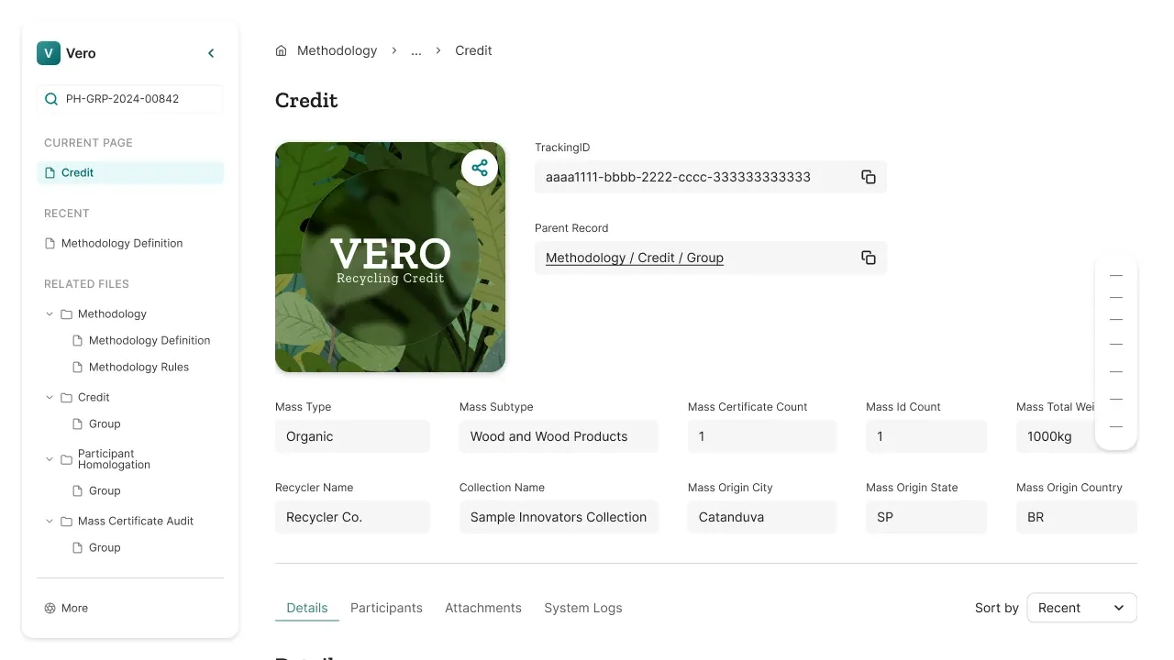Click the home icon in breadcrumb
Viewport: 1174px width, 660px height.
pos(282,50)
